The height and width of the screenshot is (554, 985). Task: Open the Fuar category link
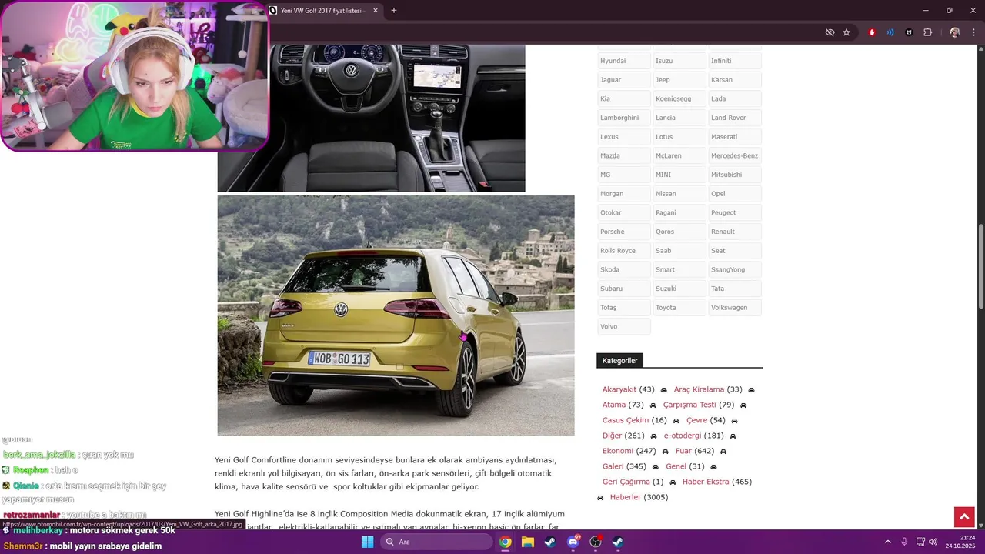pyautogui.click(x=683, y=451)
